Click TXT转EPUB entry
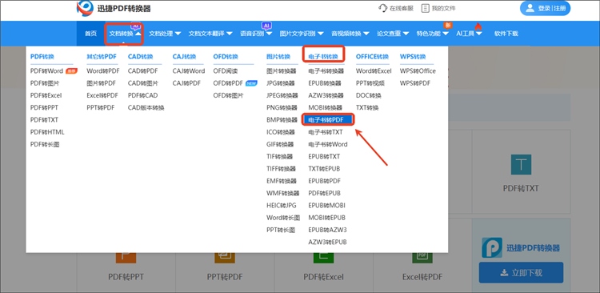The height and width of the screenshot is (293, 600). 324,169
